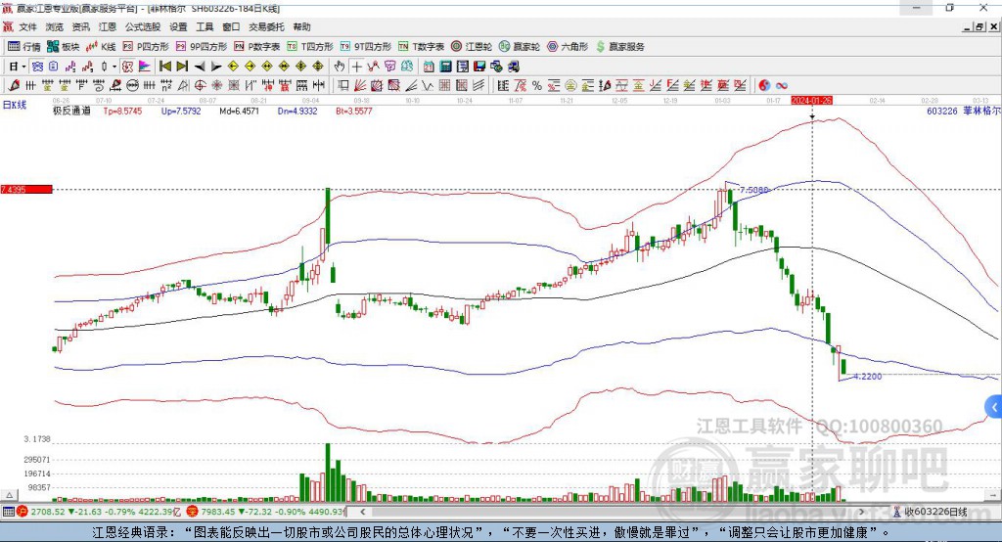Screen dimensions: 1002x542
Task: Click the 日K线 chart label
Action: click(x=15, y=105)
